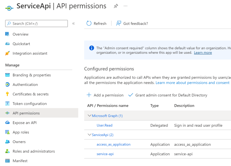Click the App roles icon
Viewport: 231px width, 166px height.
coord(7,132)
